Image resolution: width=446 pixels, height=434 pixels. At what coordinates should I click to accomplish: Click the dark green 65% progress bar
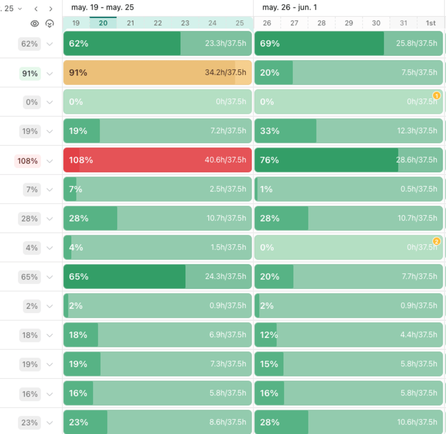(125, 277)
